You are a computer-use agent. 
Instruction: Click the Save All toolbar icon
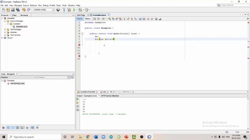tap(18, 10)
